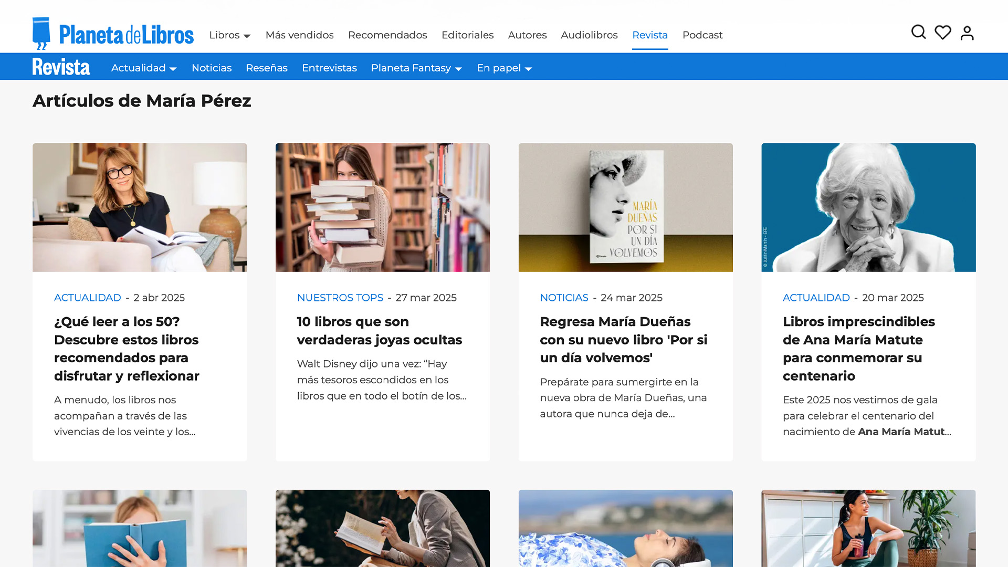This screenshot has width=1008, height=567.
Task: Click the excerpt starting 'Walt Disney dijo una vez'
Action: (382, 380)
